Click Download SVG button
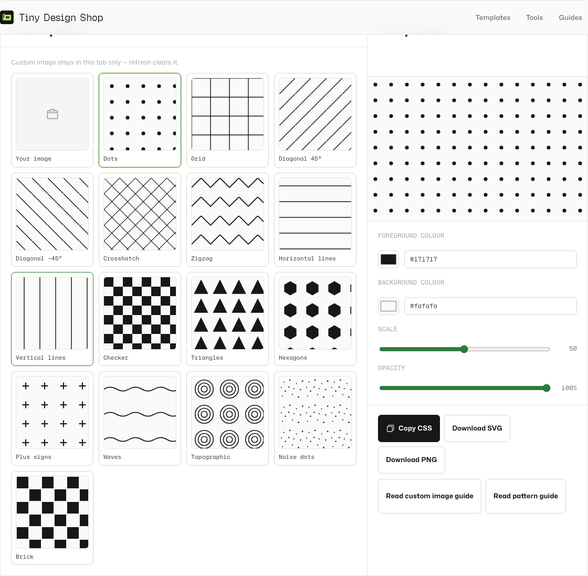 tap(477, 428)
